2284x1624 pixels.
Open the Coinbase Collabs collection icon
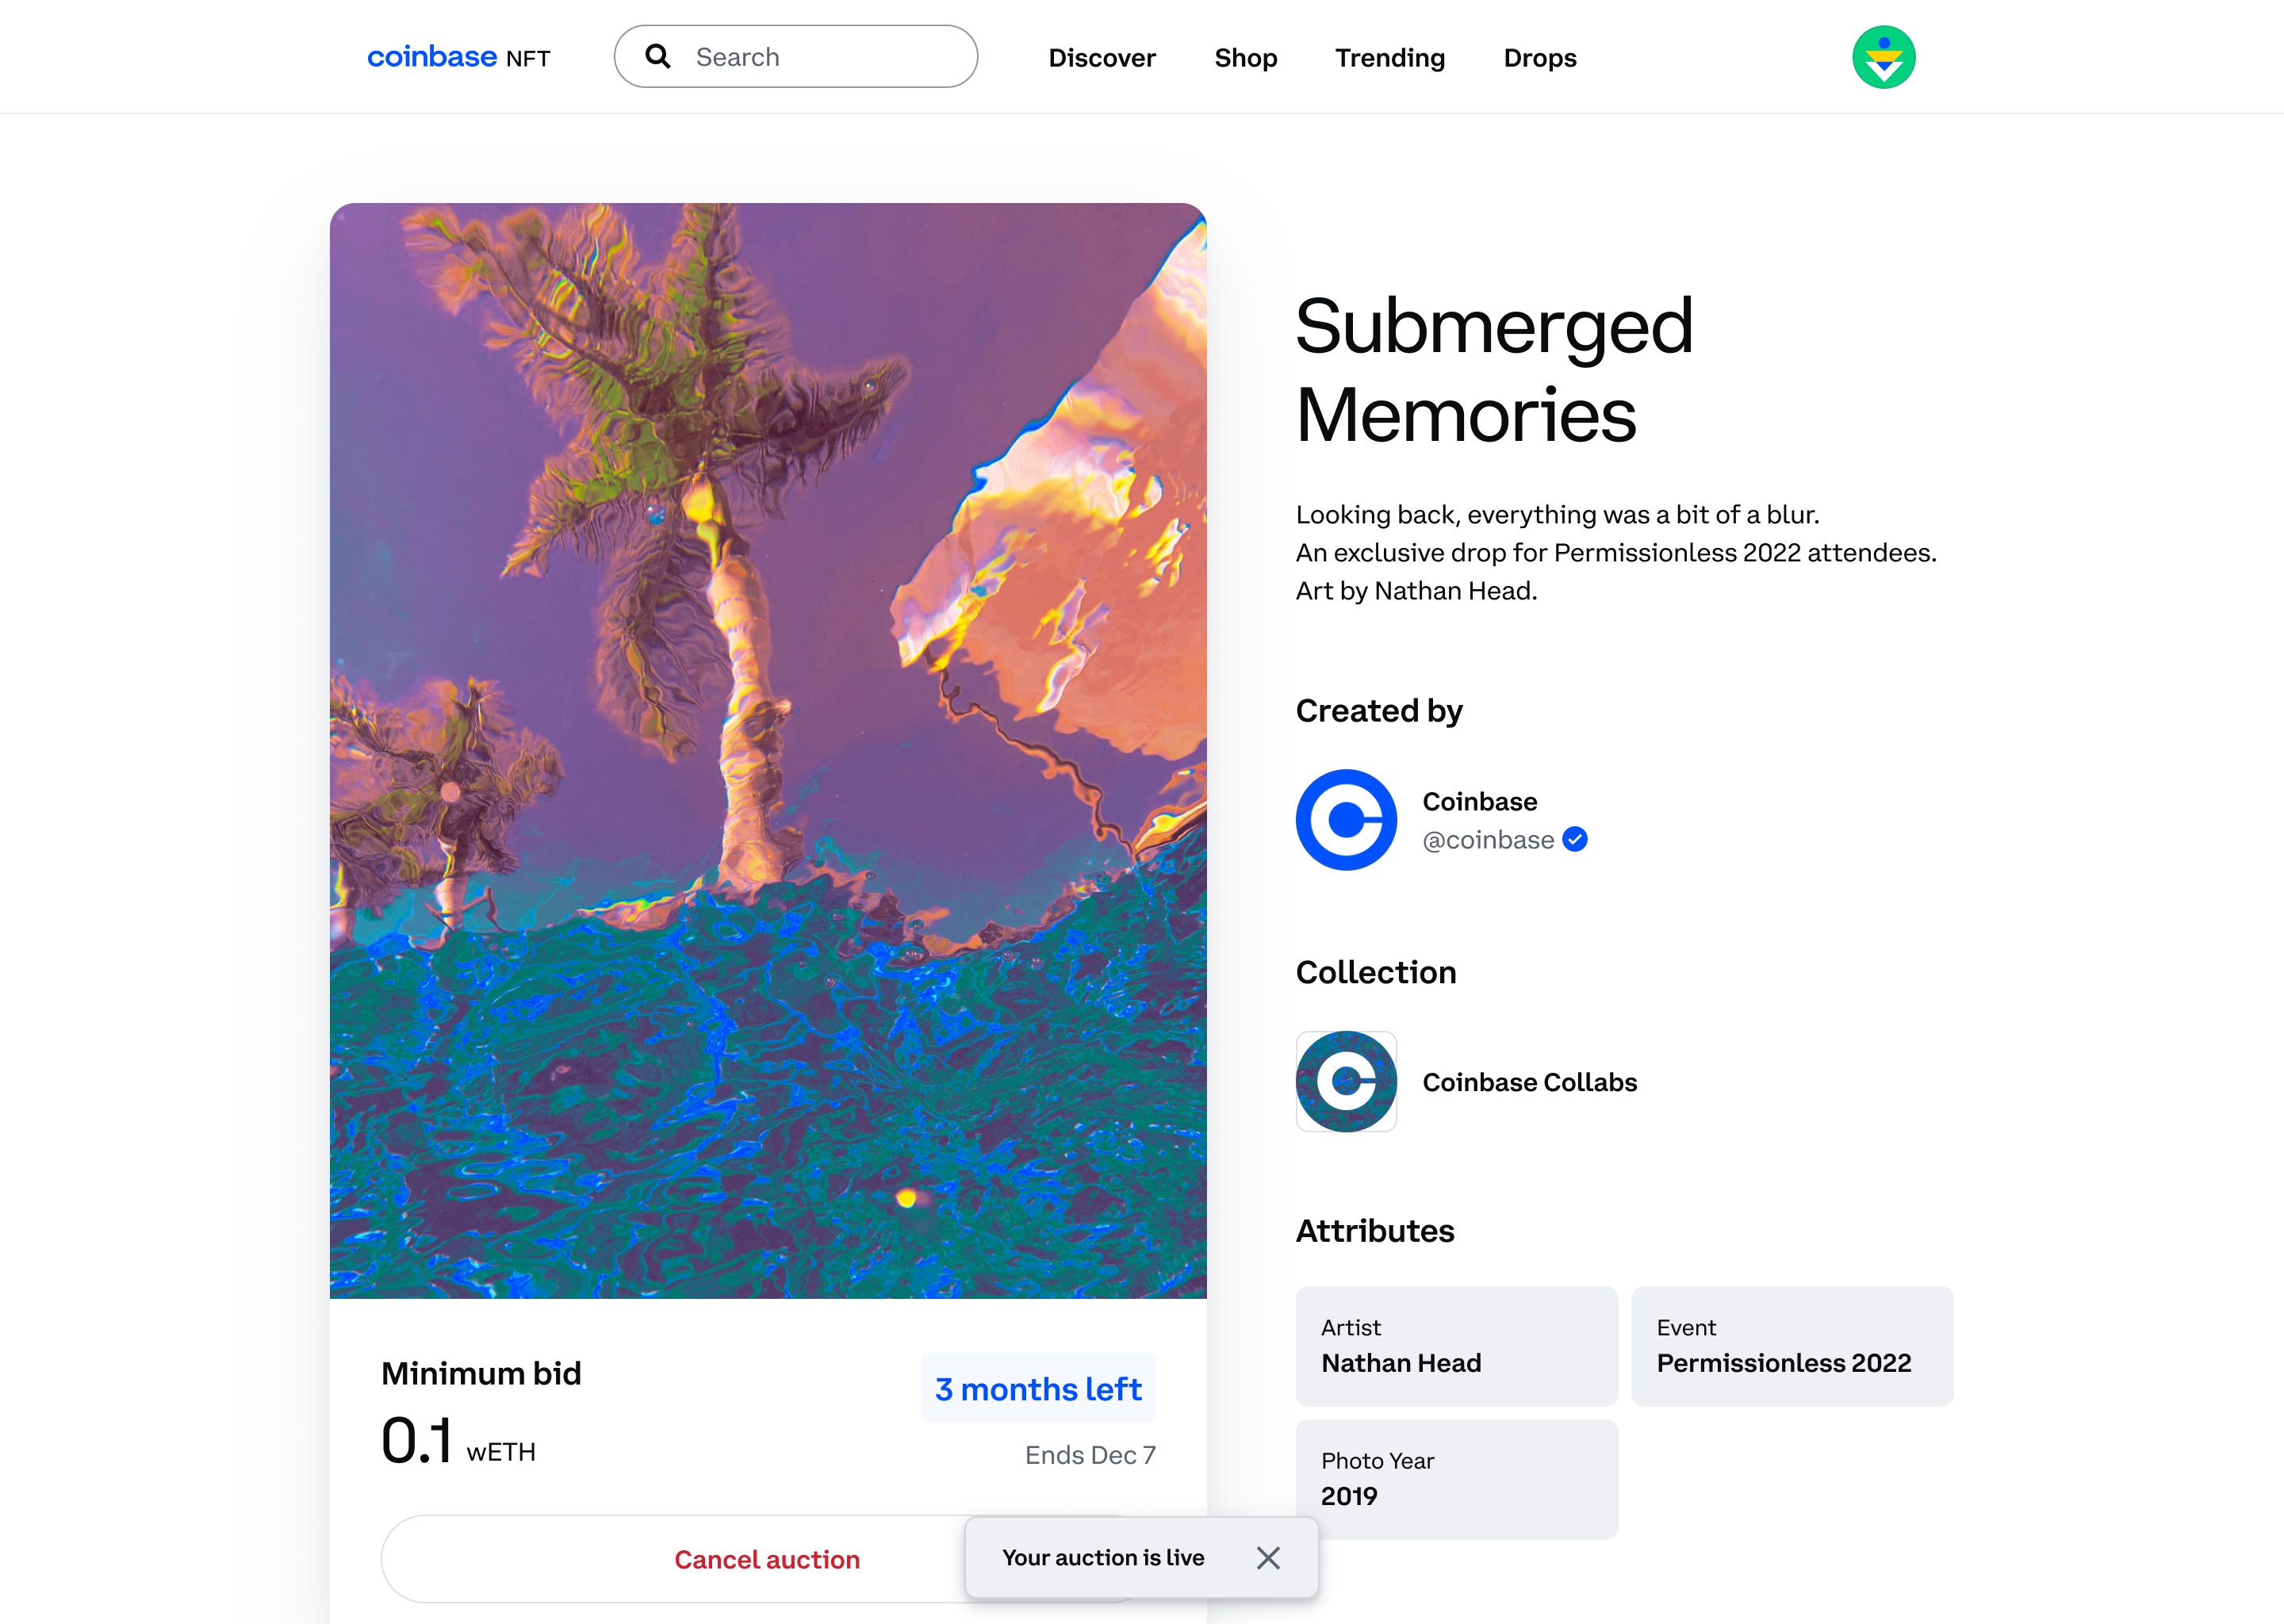point(1345,1081)
